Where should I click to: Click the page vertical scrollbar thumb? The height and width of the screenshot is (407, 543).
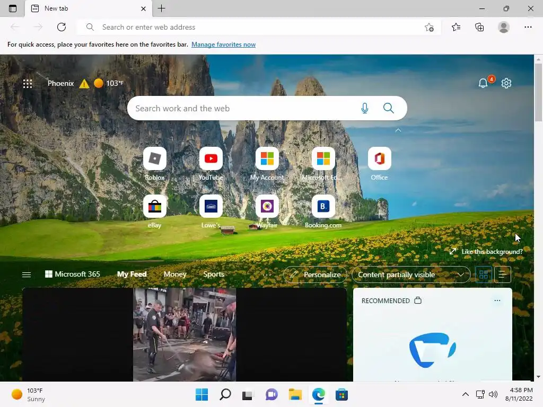click(539, 92)
